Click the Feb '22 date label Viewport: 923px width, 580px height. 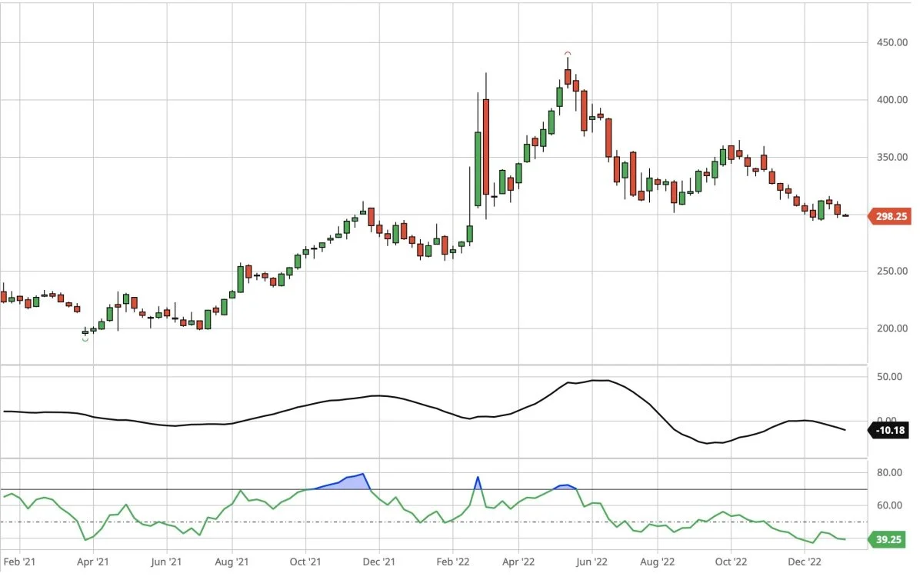tap(452, 563)
